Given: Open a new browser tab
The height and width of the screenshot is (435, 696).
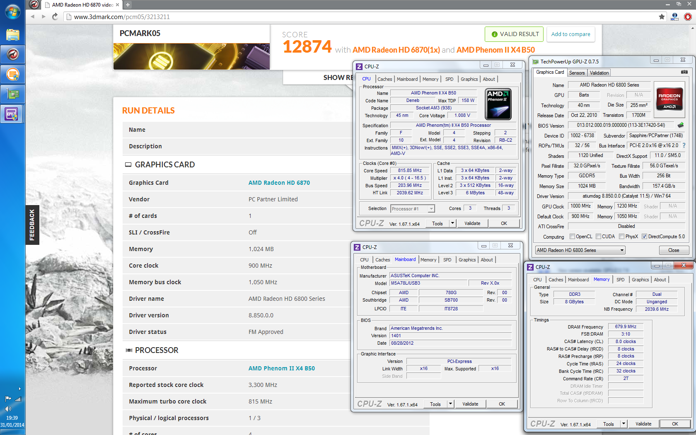Looking at the screenshot, I should [128, 5].
